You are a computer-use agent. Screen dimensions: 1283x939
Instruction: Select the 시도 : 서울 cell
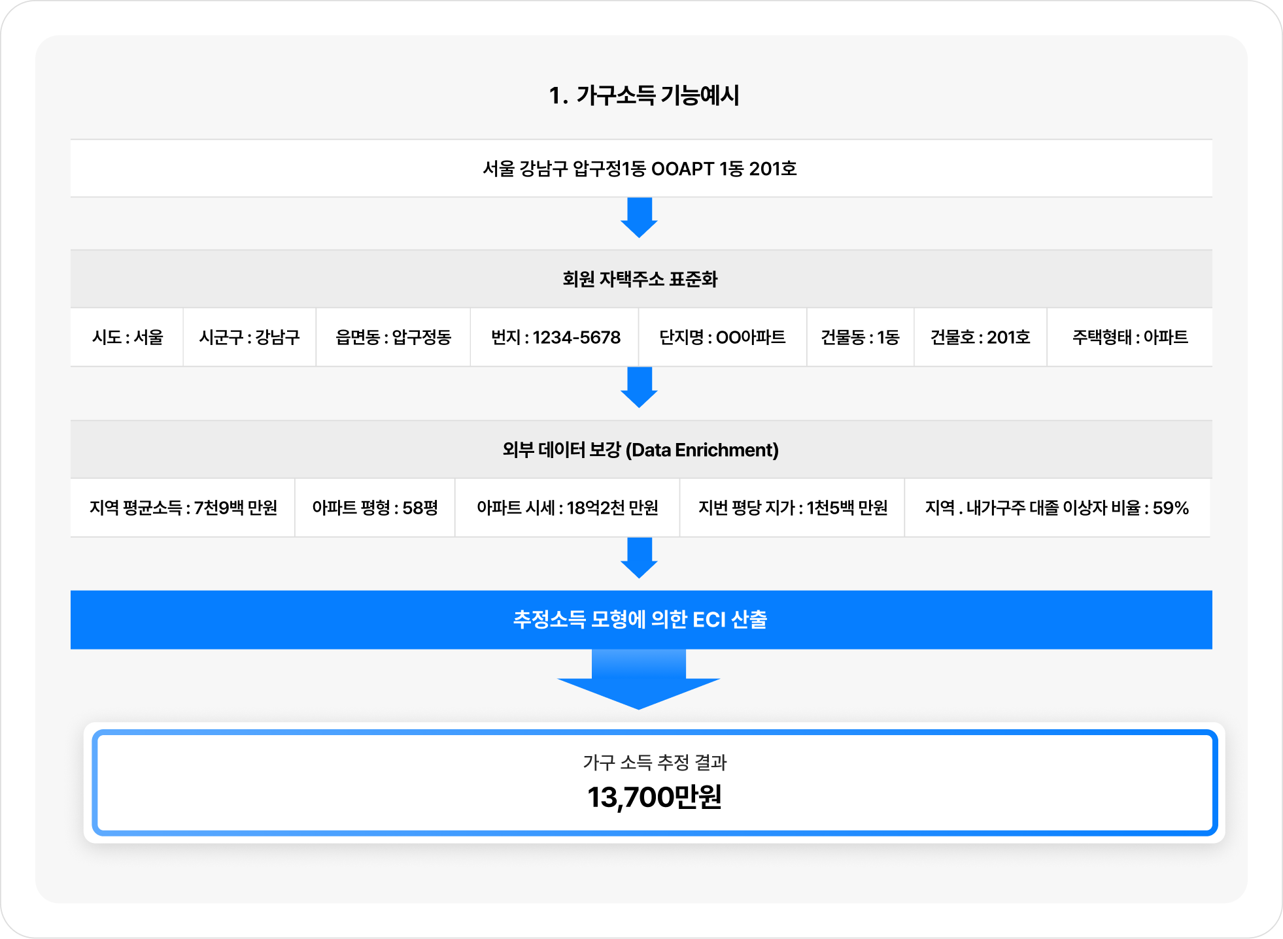point(127,338)
